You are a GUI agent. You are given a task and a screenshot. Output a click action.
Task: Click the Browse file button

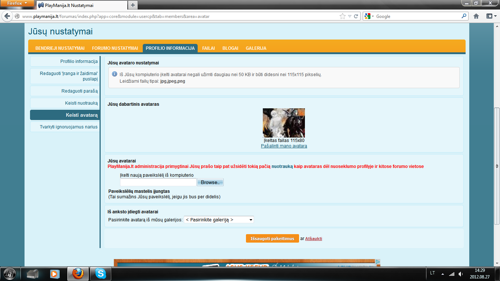click(x=210, y=182)
